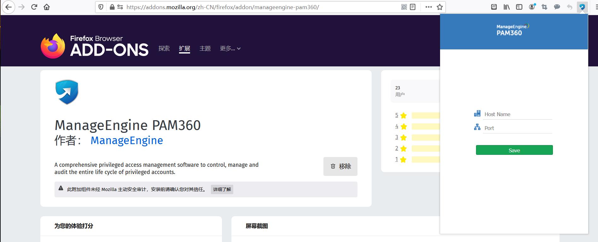598x242 pixels.
Task: Go back to the previous page
Action: 9,7
